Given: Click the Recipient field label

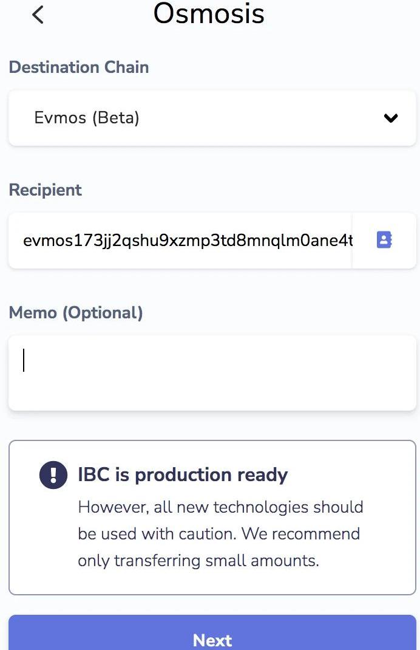Looking at the screenshot, I should click(x=45, y=190).
